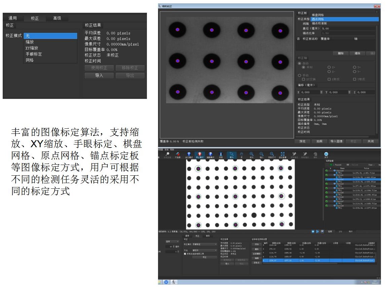
Task: Open the 关于 (about) help icon
Action: click(326, 154)
